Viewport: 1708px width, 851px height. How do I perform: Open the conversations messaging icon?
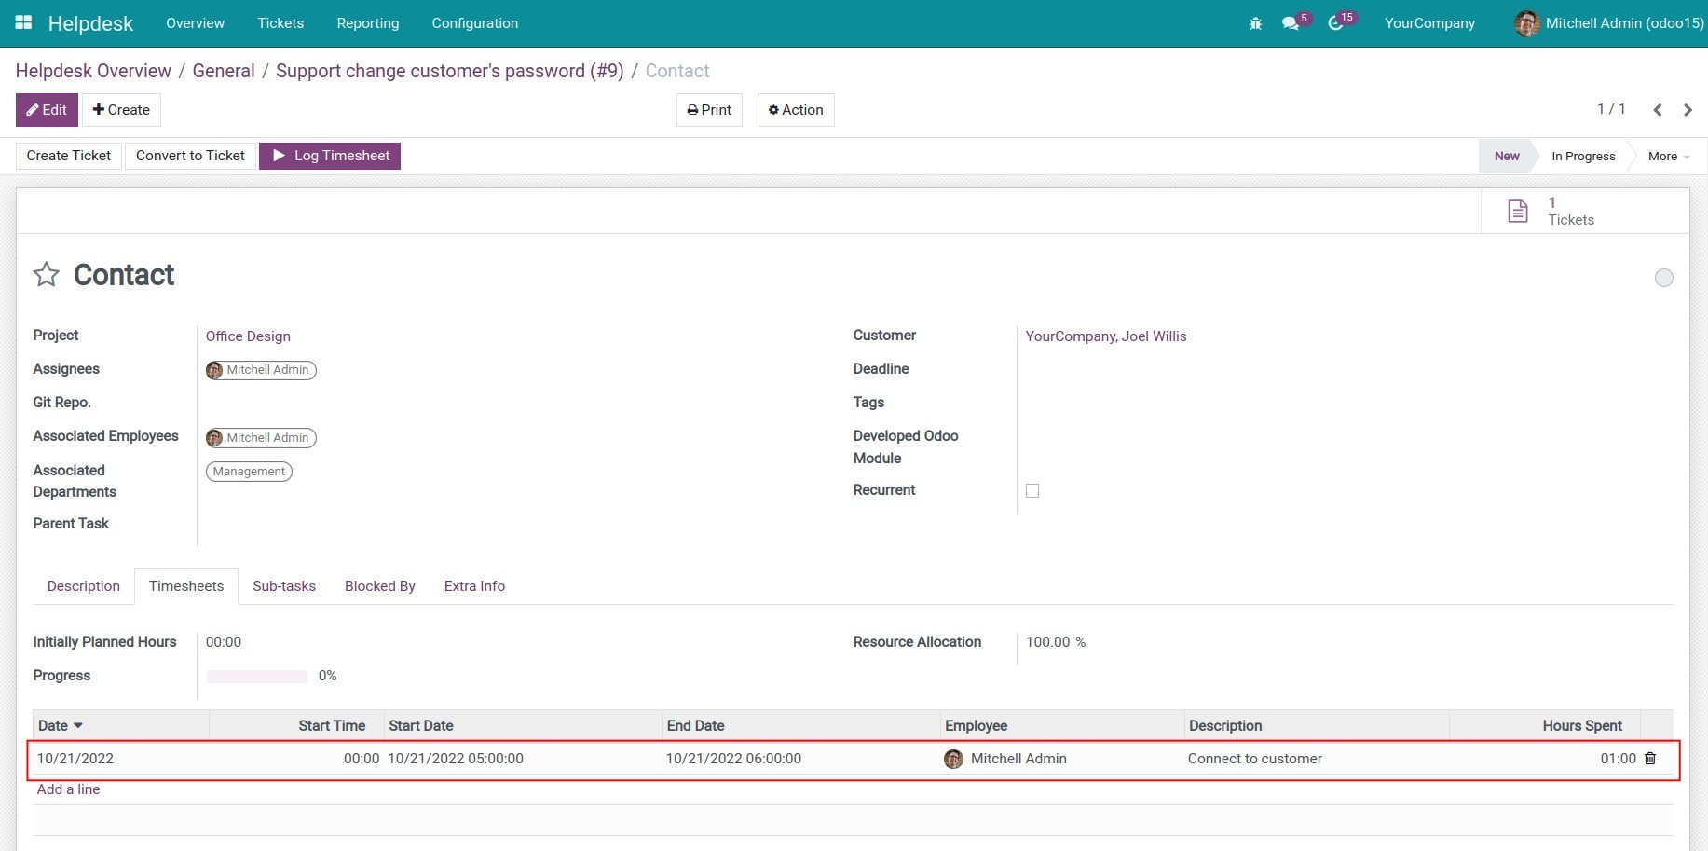(x=1291, y=22)
